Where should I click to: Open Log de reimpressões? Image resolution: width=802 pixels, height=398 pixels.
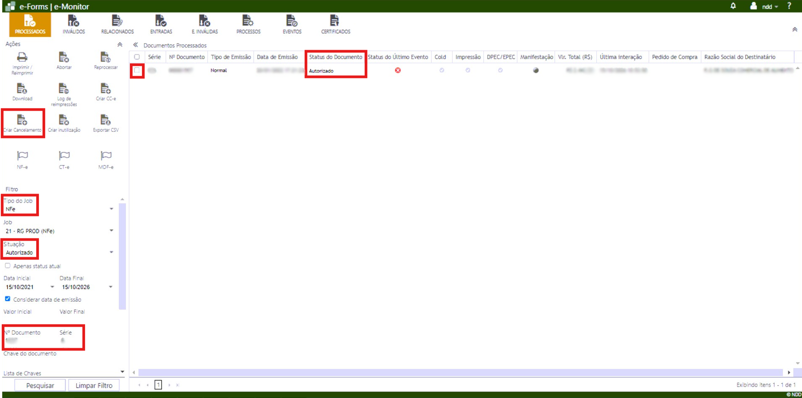pyautogui.click(x=64, y=95)
